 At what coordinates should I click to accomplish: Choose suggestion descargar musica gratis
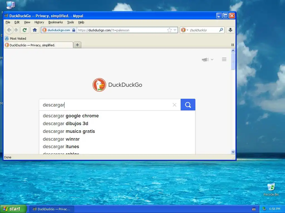pyautogui.click(x=117, y=131)
